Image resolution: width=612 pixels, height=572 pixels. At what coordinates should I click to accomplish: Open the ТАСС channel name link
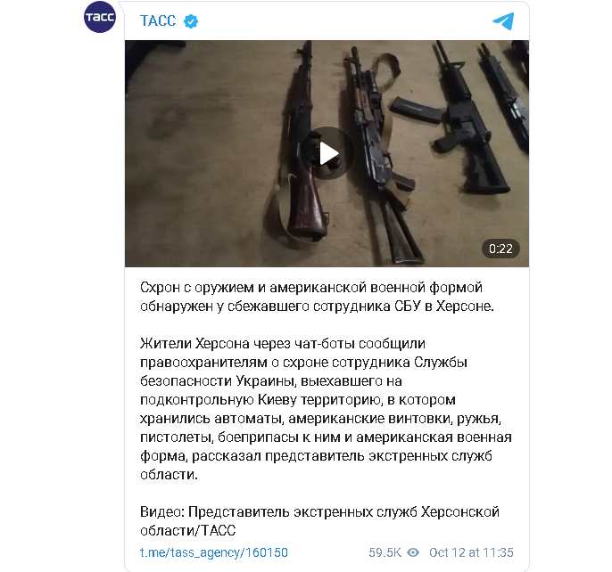pos(158,21)
